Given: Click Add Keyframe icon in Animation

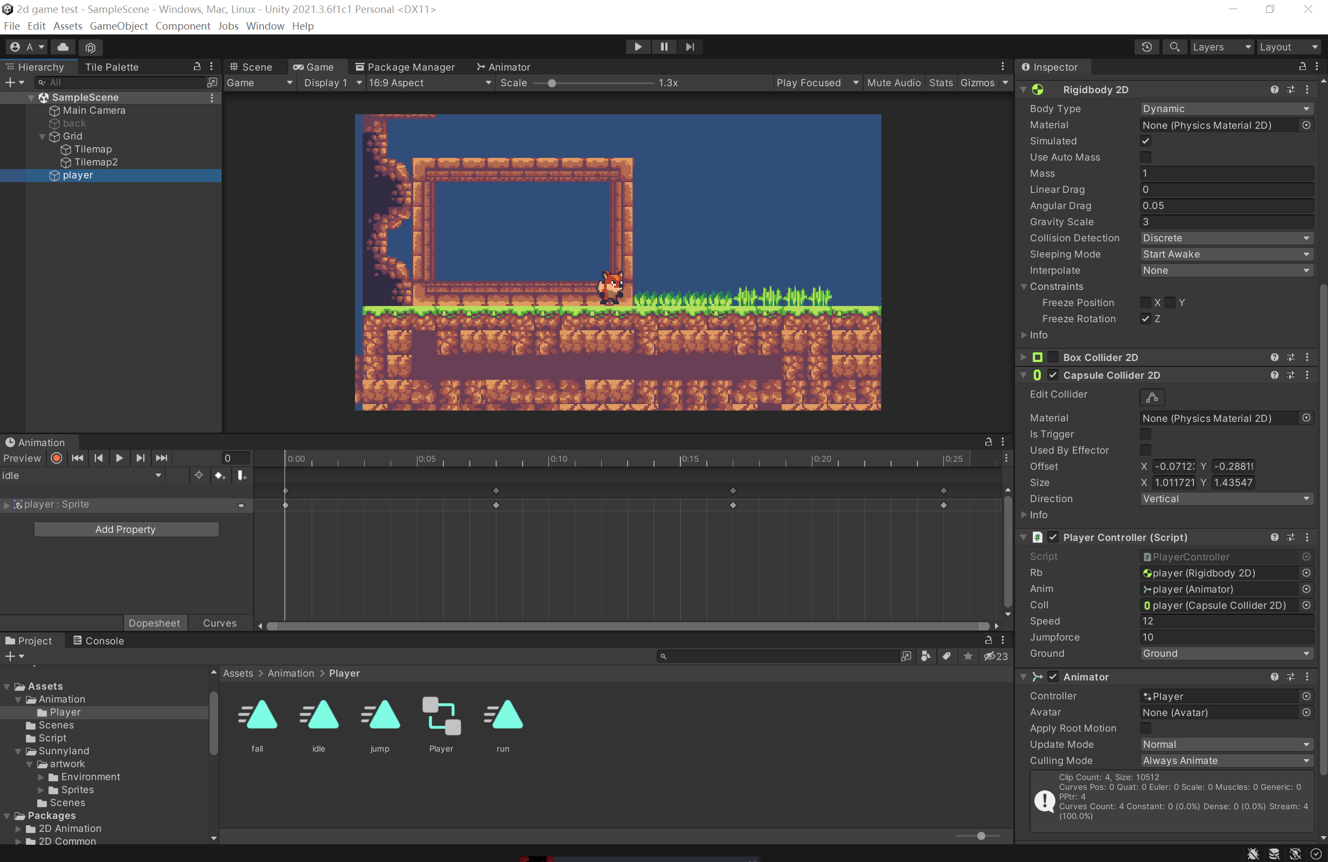Looking at the screenshot, I should [x=220, y=475].
